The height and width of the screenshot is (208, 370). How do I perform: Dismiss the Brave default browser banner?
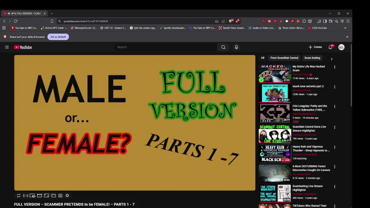[347, 37]
